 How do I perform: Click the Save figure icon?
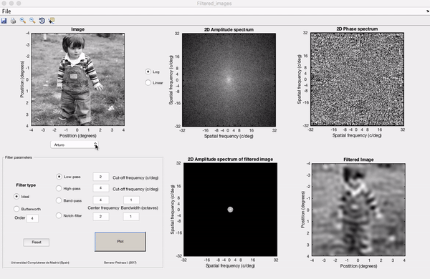point(4,21)
